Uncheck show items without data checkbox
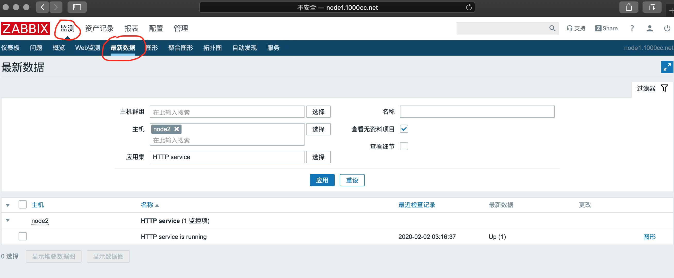The height and width of the screenshot is (278, 674). click(404, 129)
